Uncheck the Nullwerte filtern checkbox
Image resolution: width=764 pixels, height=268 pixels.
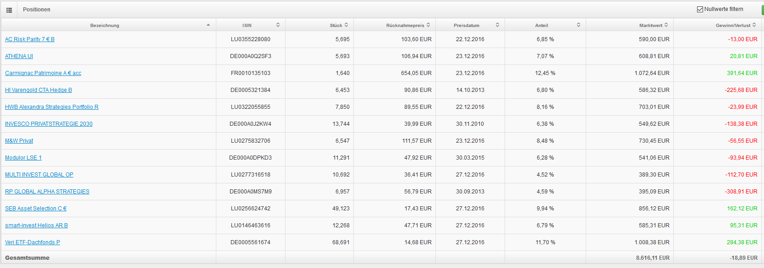[700, 9]
